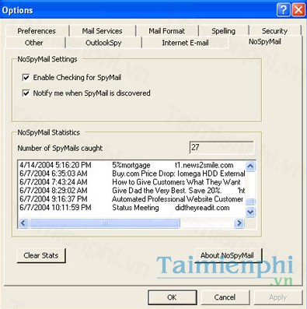Screen dimensions: 307x309
Task: Go to the Spelling tab
Action: [223, 31]
